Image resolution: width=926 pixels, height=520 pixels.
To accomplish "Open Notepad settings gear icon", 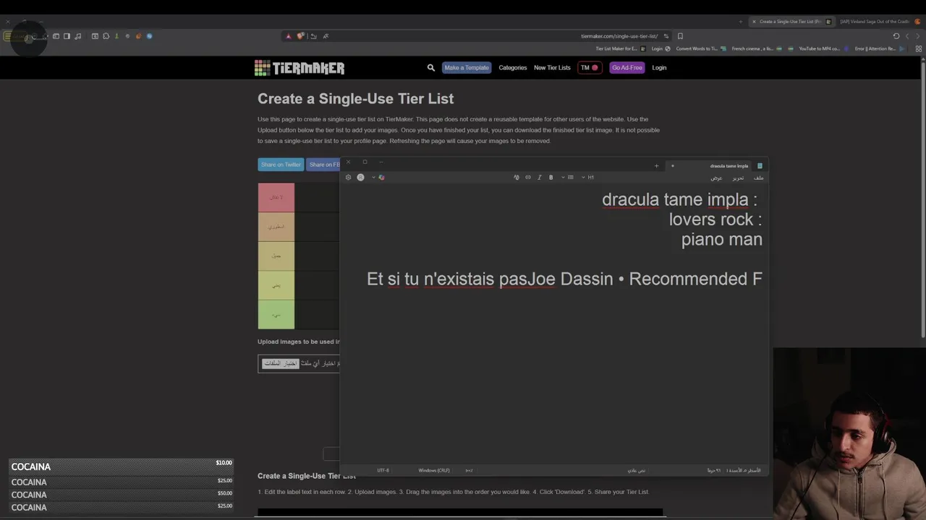I will click(348, 177).
